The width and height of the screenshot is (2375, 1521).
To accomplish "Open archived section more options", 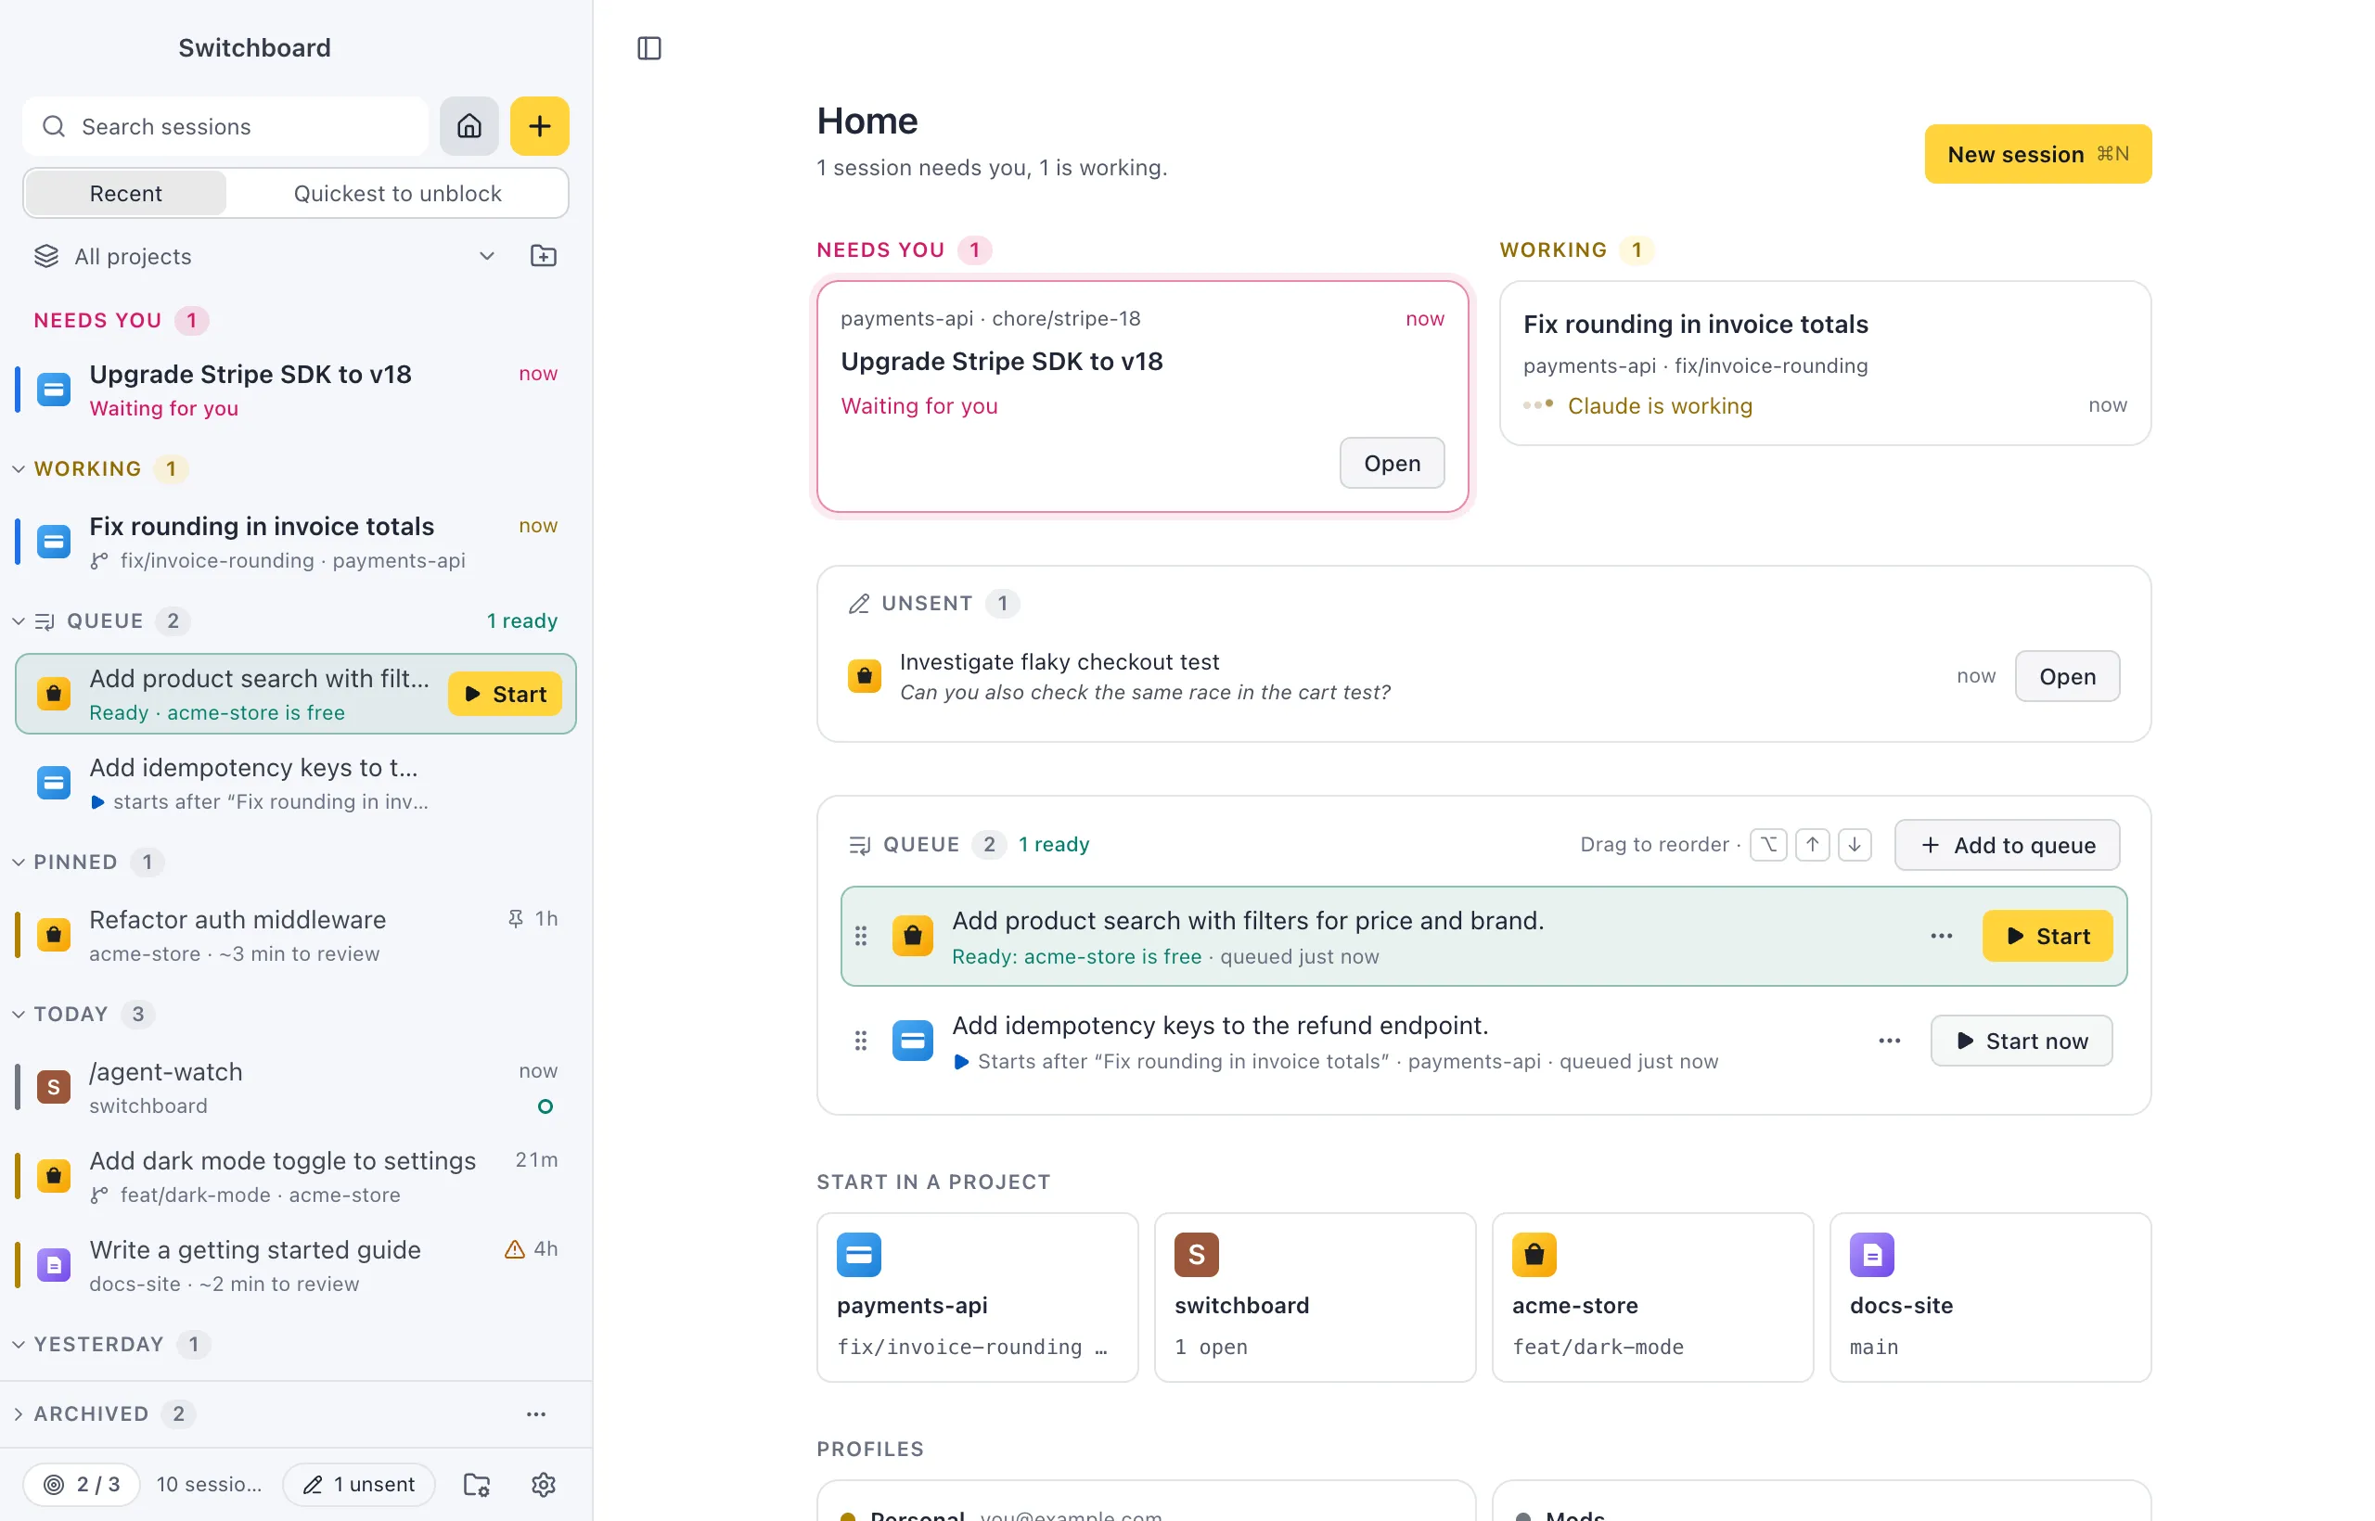I will coord(536,1413).
